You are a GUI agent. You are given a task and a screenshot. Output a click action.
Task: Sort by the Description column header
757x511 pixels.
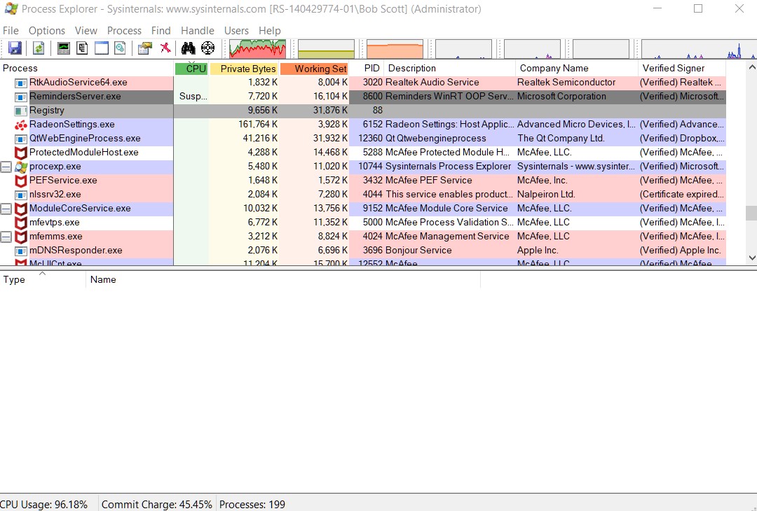tap(449, 69)
